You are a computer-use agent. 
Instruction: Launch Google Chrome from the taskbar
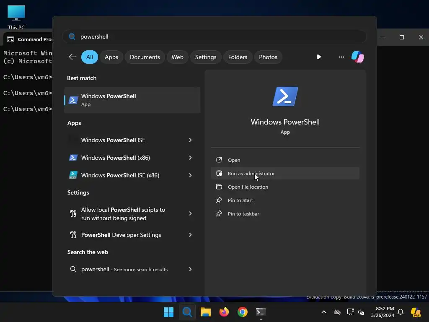[x=243, y=312]
